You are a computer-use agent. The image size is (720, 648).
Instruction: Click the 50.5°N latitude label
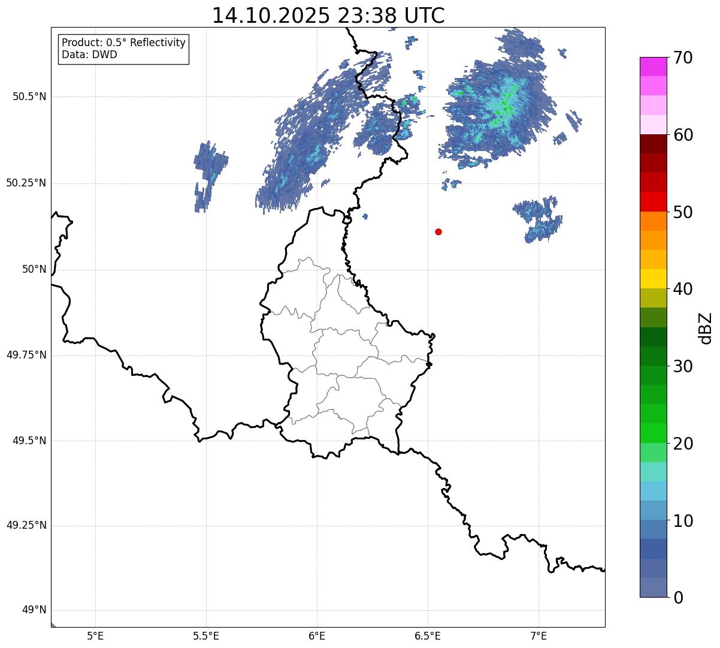click(29, 97)
